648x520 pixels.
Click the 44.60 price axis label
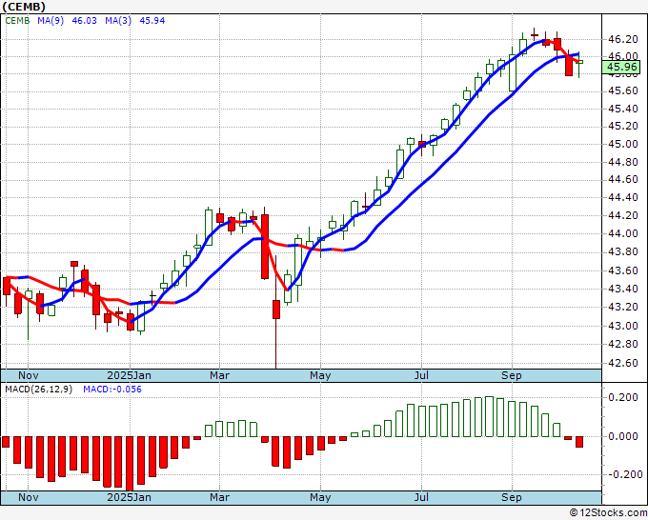tap(623, 180)
